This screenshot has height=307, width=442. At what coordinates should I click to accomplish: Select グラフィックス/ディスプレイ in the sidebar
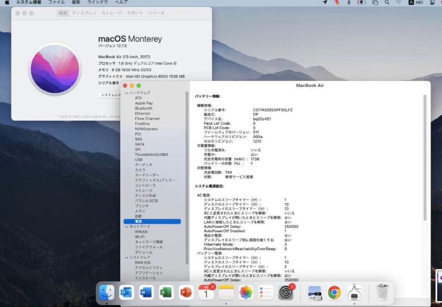pyautogui.click(x=155, y=180)
